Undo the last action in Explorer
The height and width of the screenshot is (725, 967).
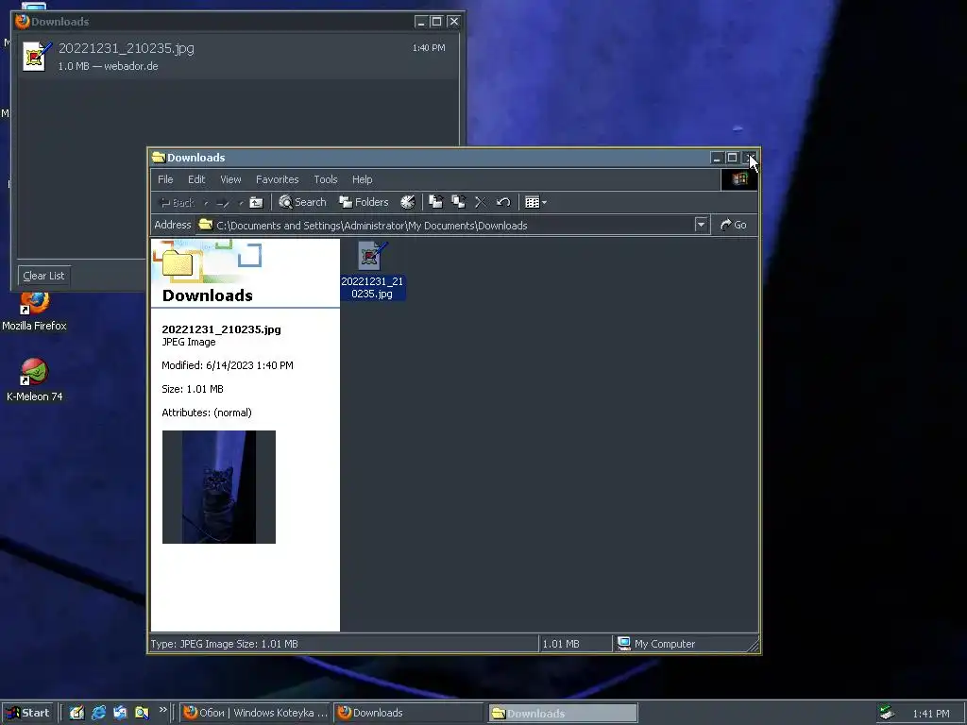(503, 202)
